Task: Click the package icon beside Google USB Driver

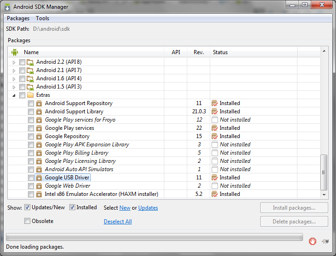Action: (x=39, y=178)
